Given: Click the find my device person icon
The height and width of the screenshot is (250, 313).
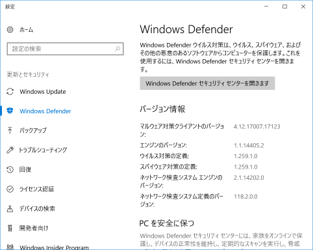Looking at the screenshot, I should [x=10, y=208].
